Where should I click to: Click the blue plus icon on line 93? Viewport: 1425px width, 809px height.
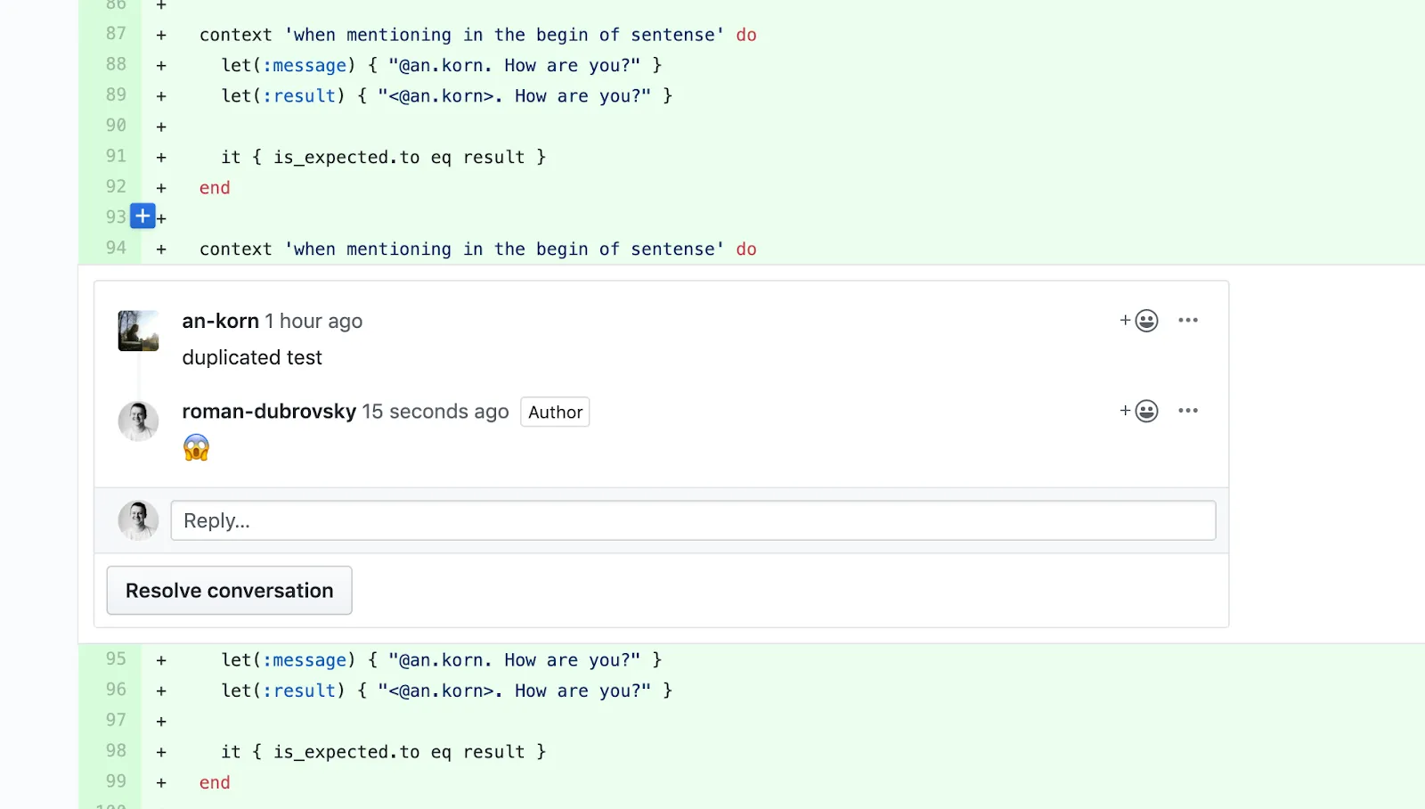pyautogui.click(x=142, y=216)
